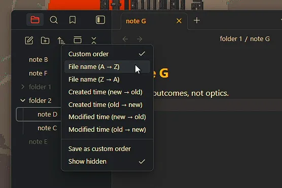Viewport: 282px width, 188px height.
Task: Select Custom order sort option
Action: click(107, 54)
